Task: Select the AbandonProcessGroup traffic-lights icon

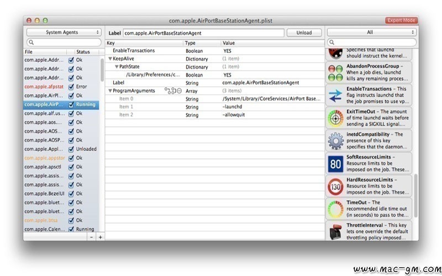Action: pos(335,73)
